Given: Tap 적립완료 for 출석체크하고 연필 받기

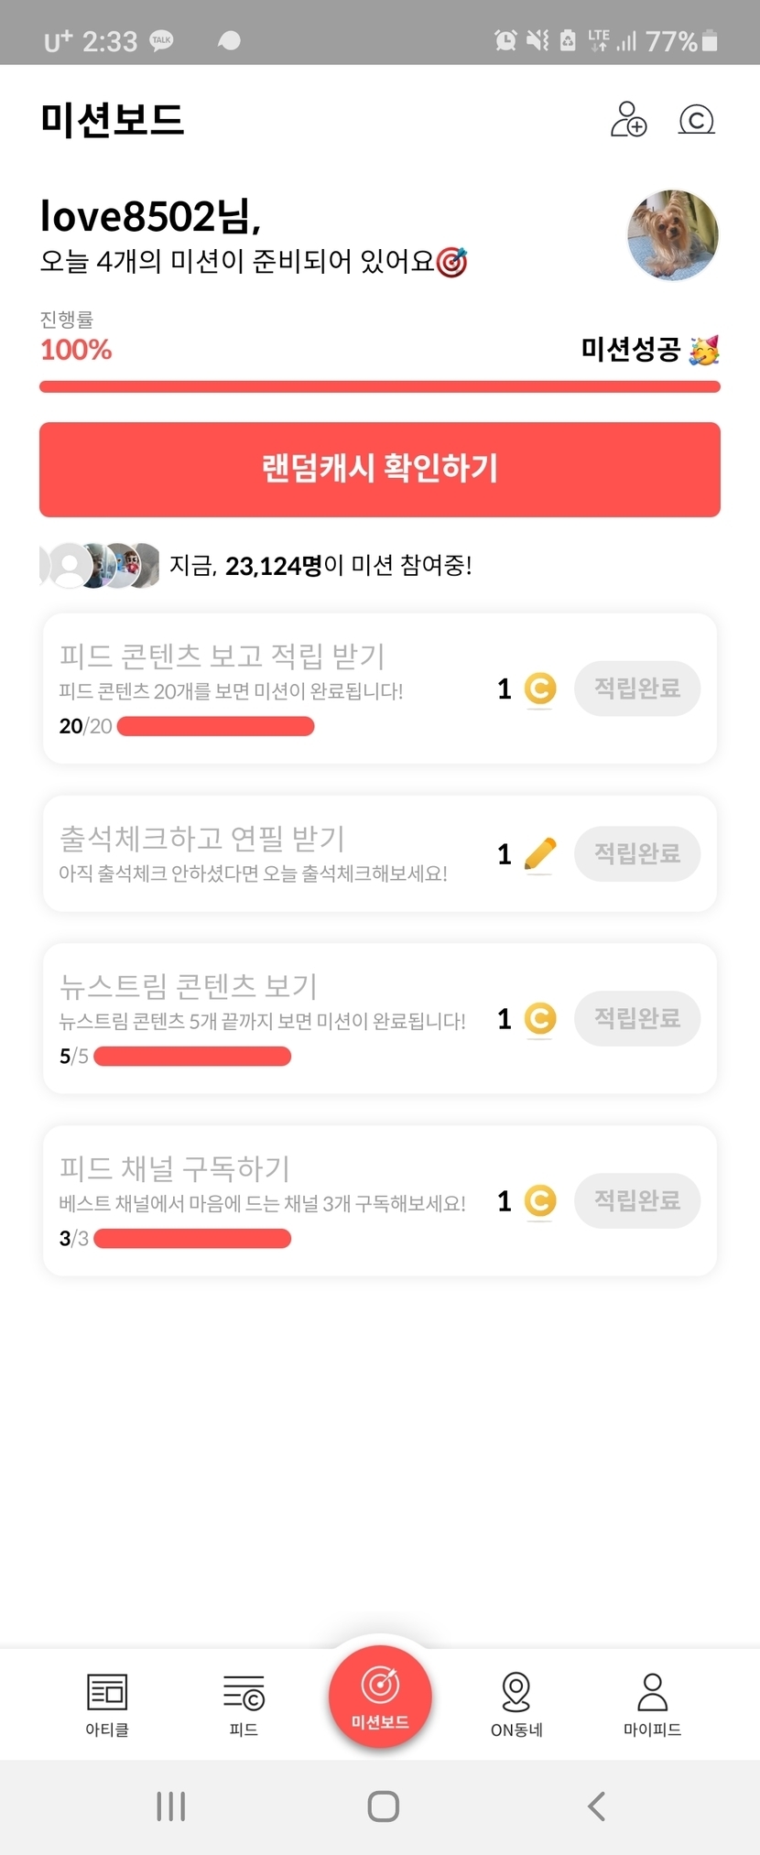Looking at the screenshot, I should pyautogui.click(x=636, y=854).
